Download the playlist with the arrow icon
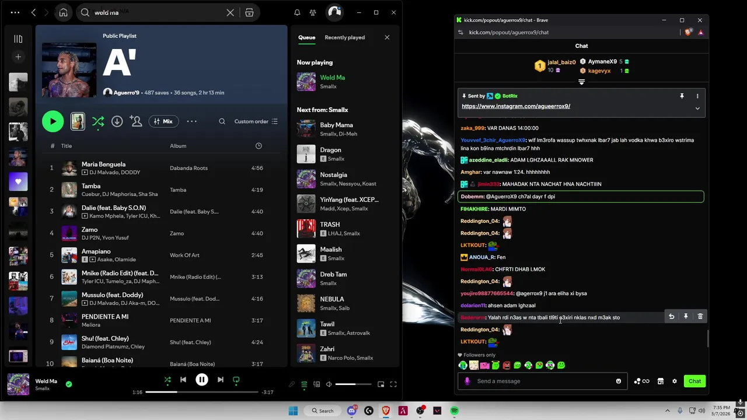747x420 pixels. (x=117, y=121)
